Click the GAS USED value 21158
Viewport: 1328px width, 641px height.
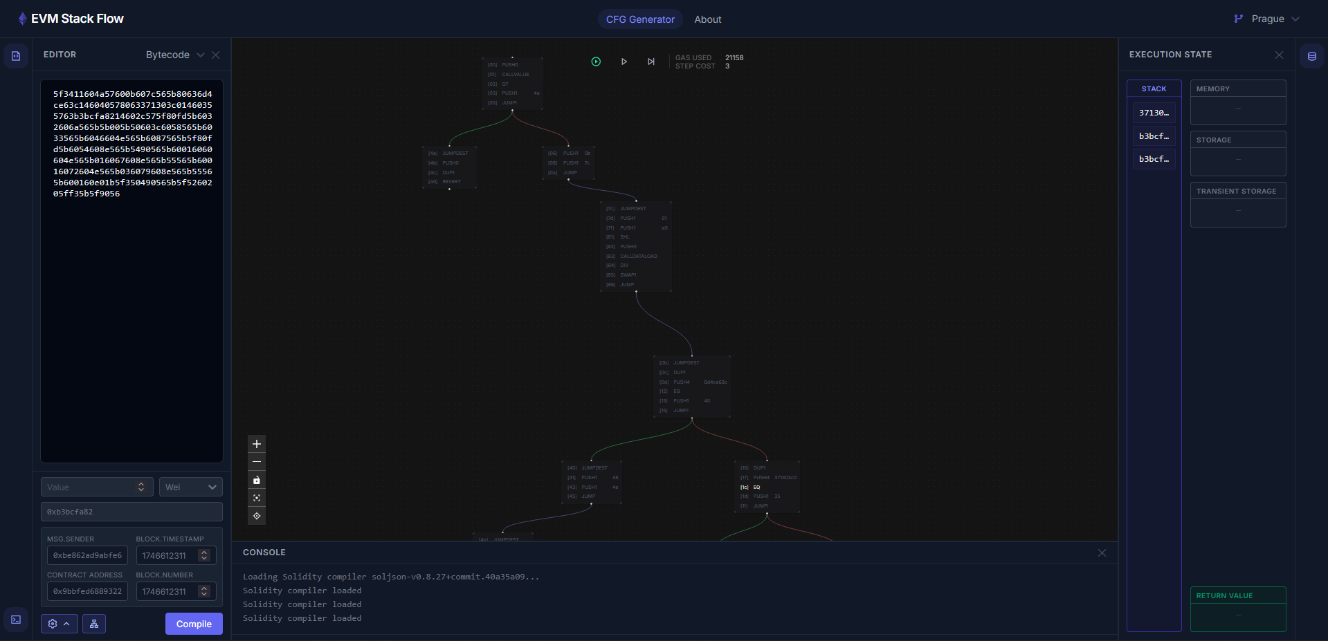(734, 57)
